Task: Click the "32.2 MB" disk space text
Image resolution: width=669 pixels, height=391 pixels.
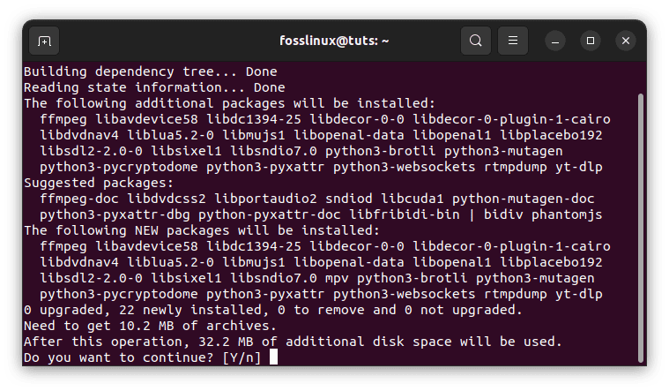Action: [x=226, y=342]
